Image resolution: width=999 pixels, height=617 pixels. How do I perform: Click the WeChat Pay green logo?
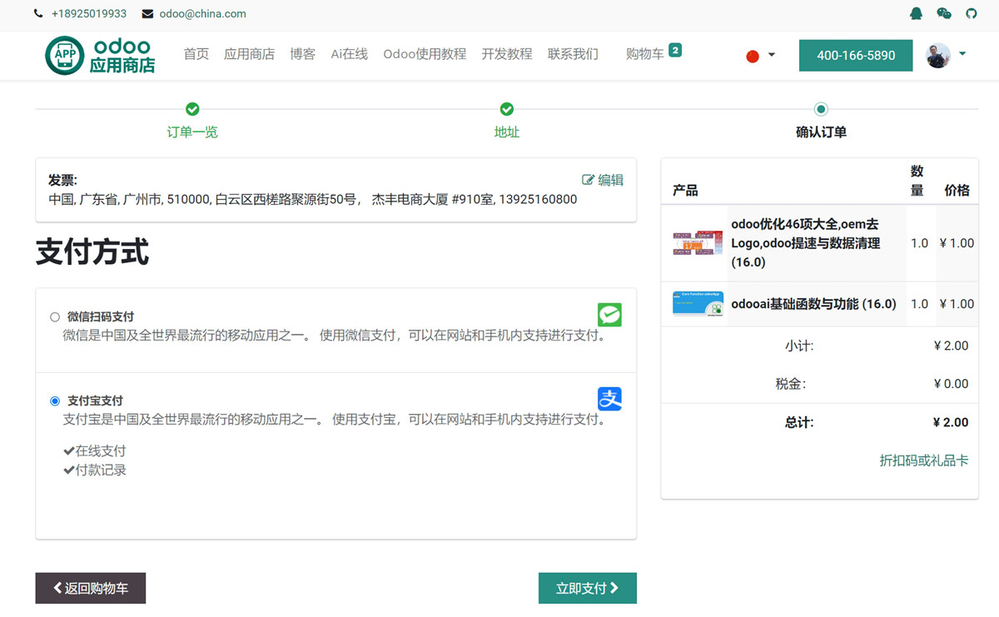point(610,315)
